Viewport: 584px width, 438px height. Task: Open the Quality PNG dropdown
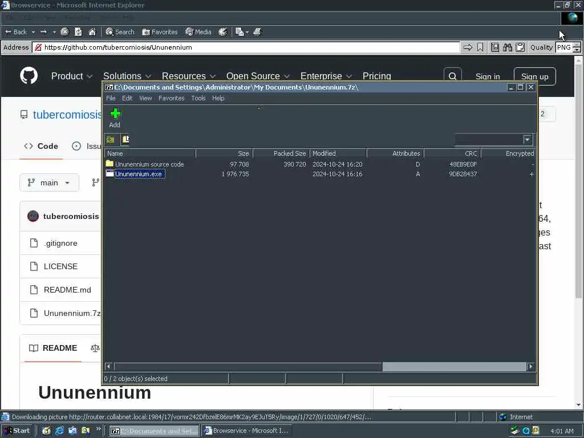pos(577,47)
